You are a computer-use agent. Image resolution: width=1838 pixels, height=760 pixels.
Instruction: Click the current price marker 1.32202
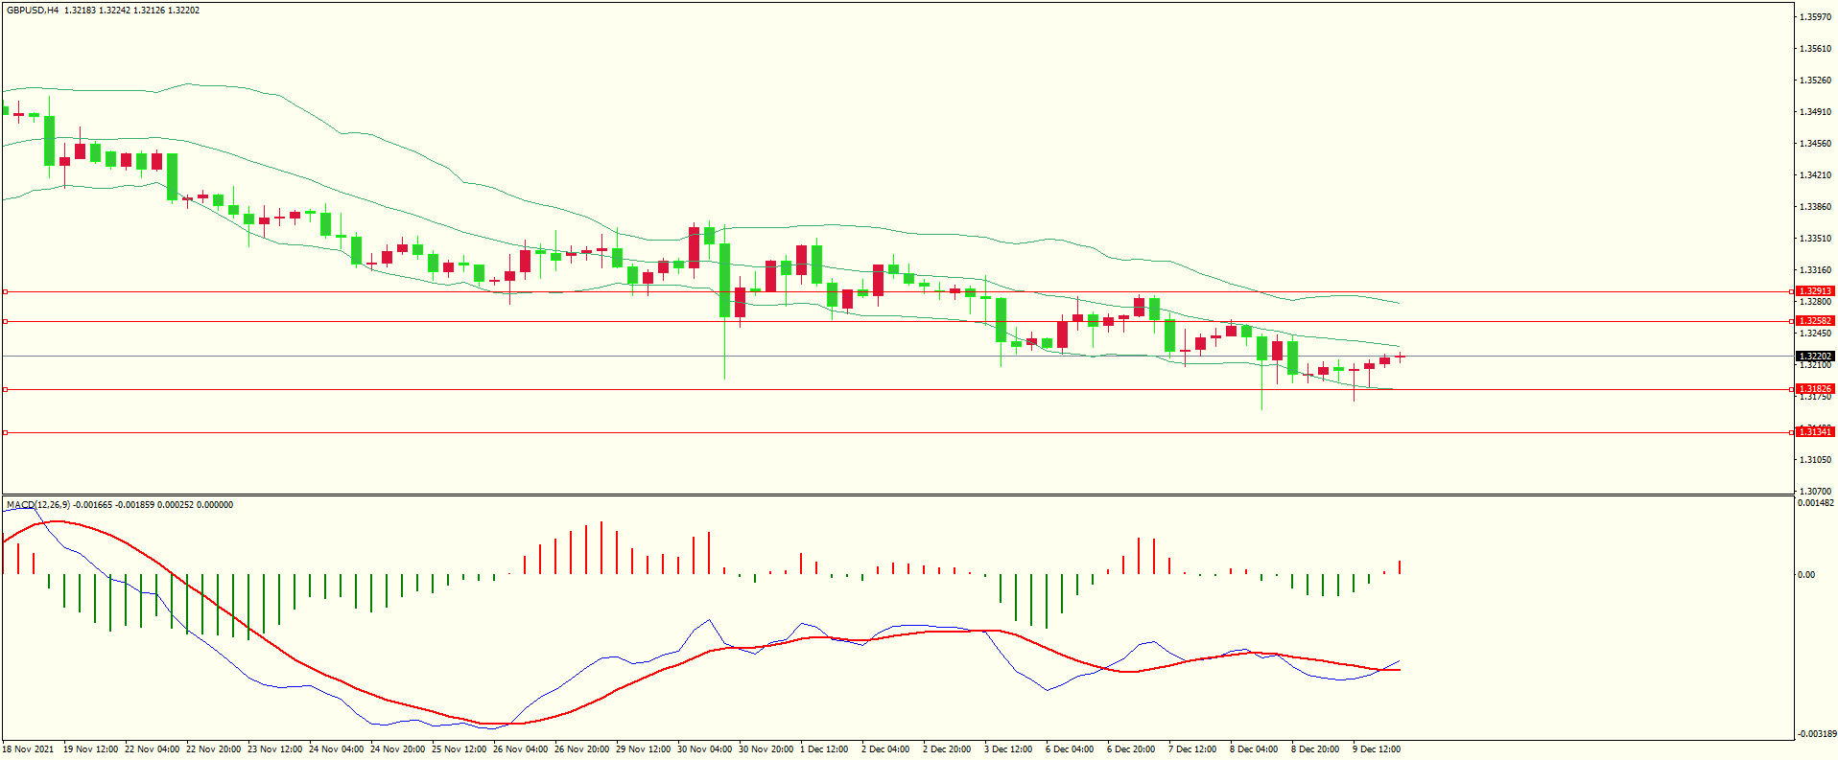point(1815,356)
